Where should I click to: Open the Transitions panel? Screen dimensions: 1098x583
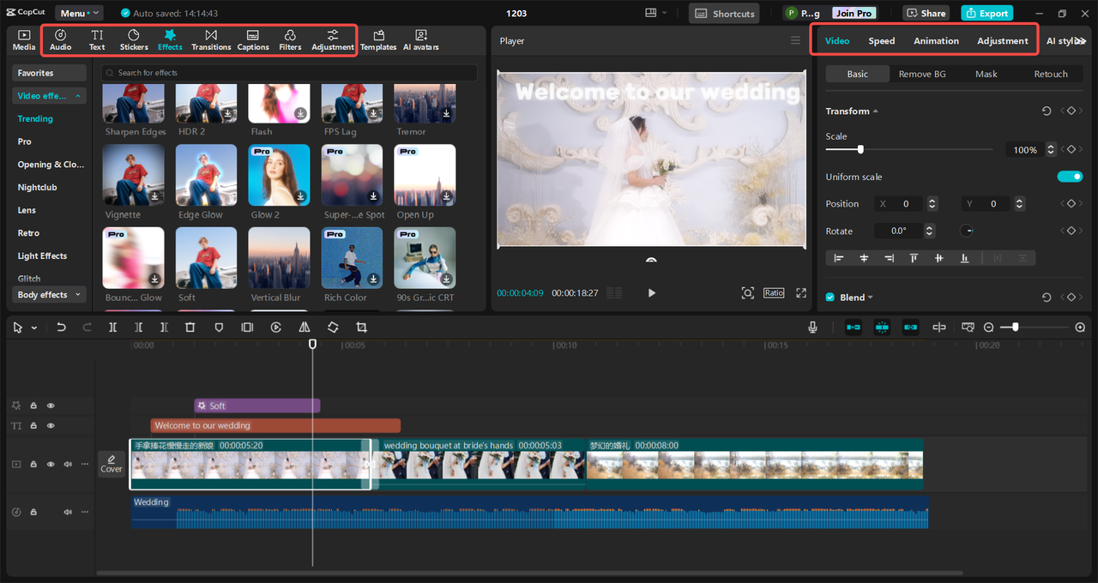pos(211,39)
